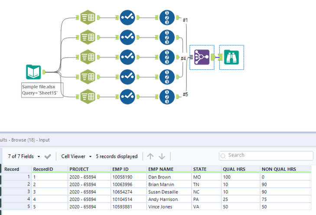Viewport: 316px width, 215px height.
Task: Click the EMP ID column header
Action: pos(129,169)
